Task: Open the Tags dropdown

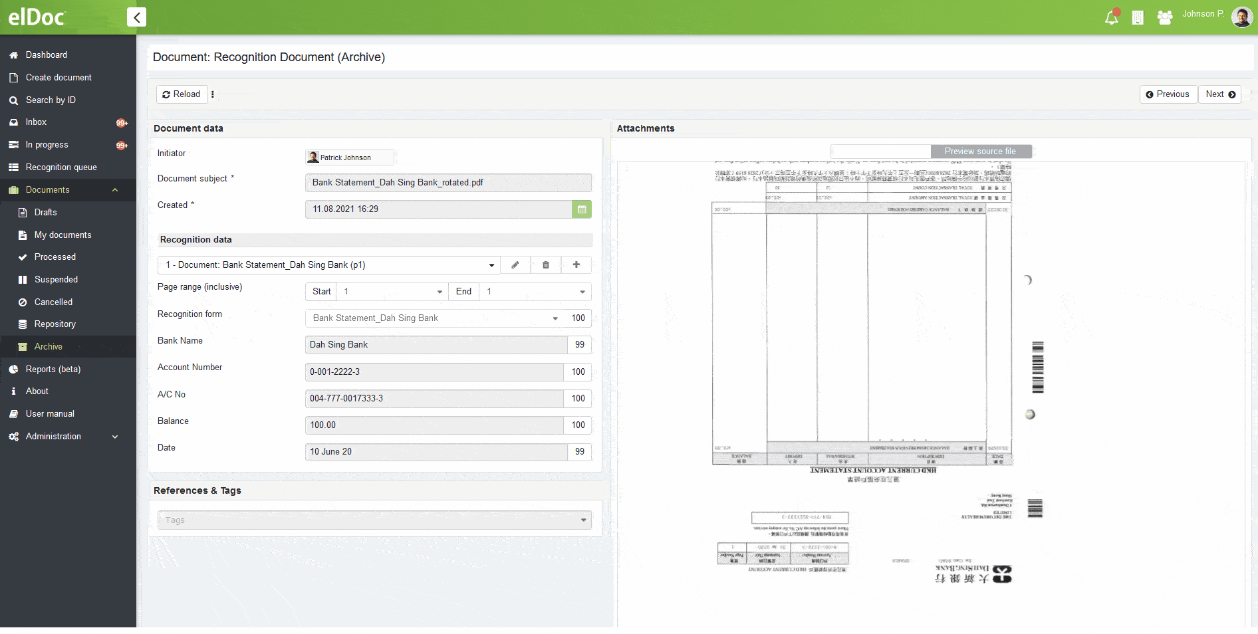Action: pos(374,520)
